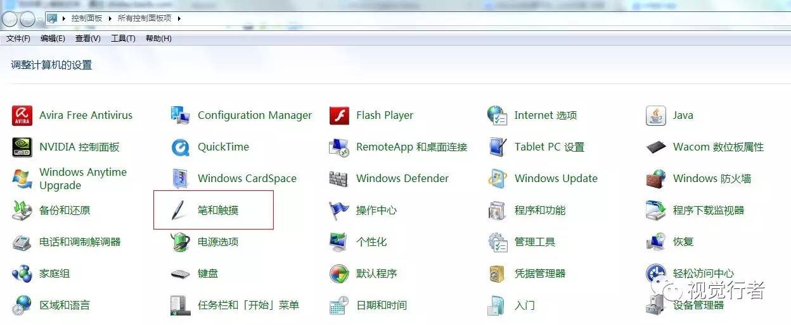Open 笔和触摸 pen icon
791x325 pixels.
click(x=179, y=211)
